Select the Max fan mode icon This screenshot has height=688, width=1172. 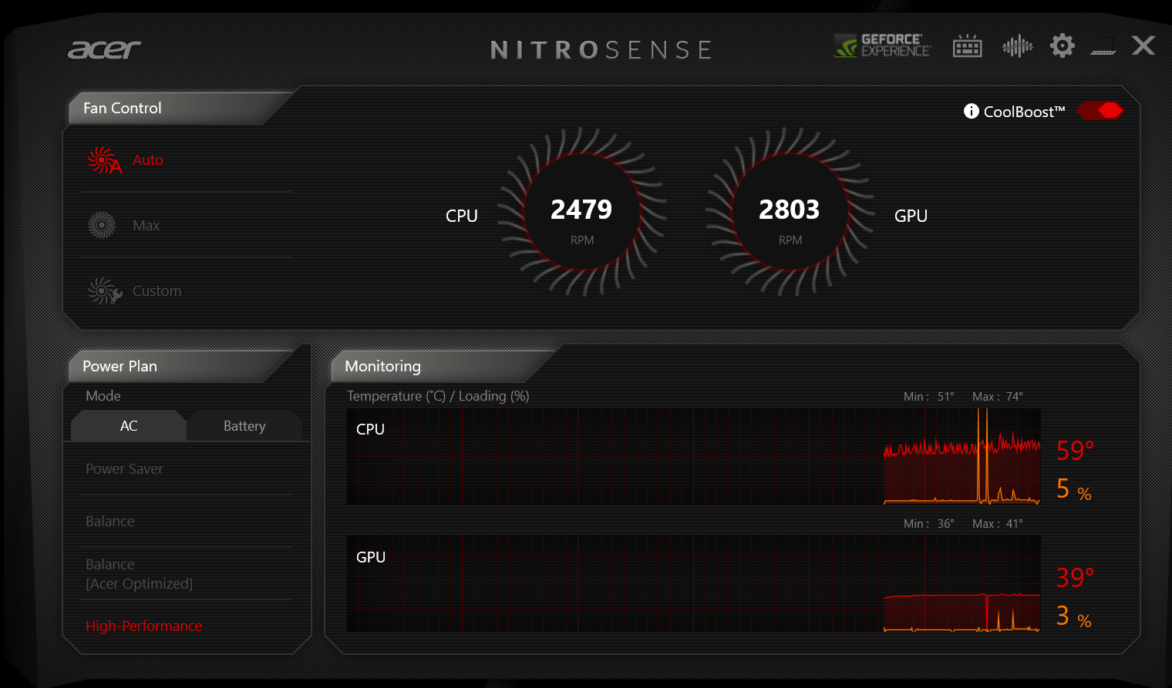tap(103, 224)
